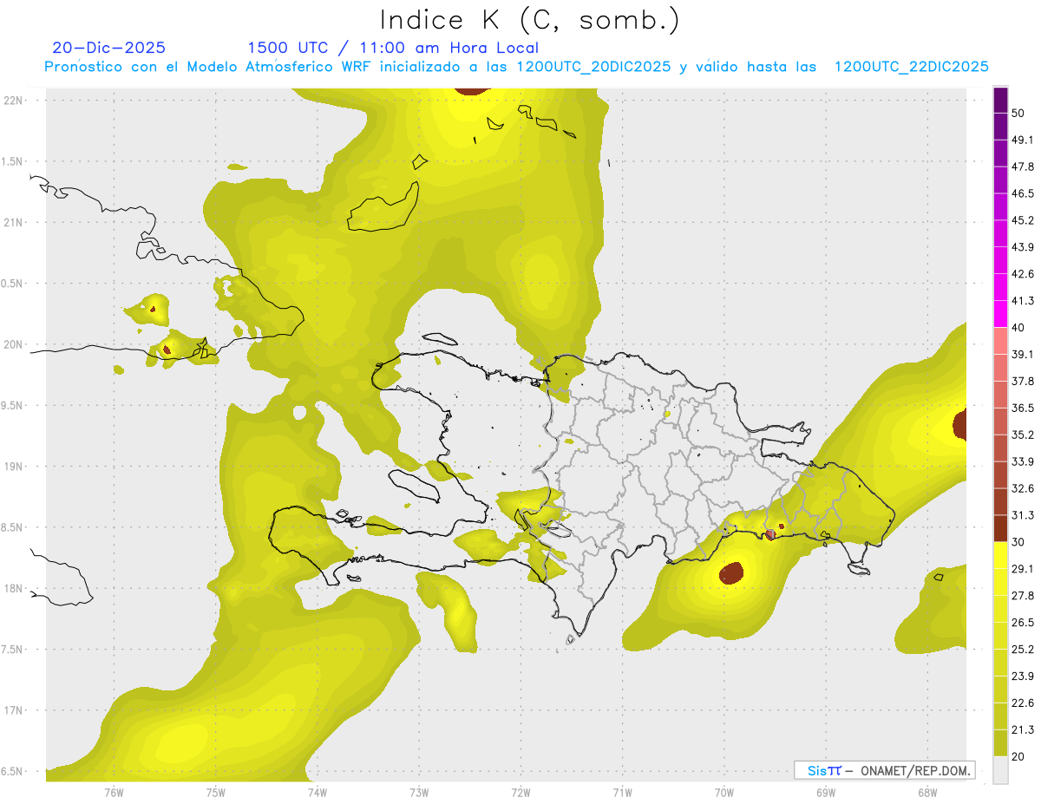The width and height of the screenshot is (1041, 804).
Task: Click the colorbar value "26.5"
Action: coord(1023,623)
